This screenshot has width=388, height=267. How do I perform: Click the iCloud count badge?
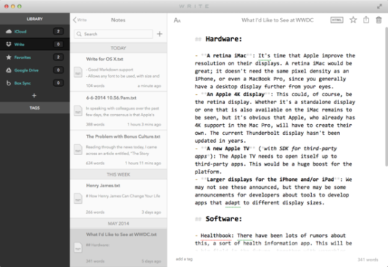[x=58, y=32]
